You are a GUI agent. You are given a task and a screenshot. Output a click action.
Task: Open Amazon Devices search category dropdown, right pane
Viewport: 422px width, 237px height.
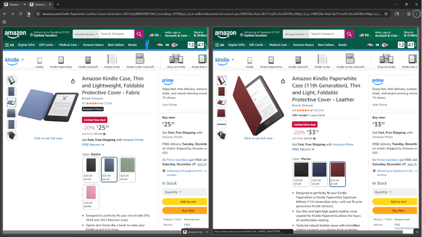[x=296, y=34]
